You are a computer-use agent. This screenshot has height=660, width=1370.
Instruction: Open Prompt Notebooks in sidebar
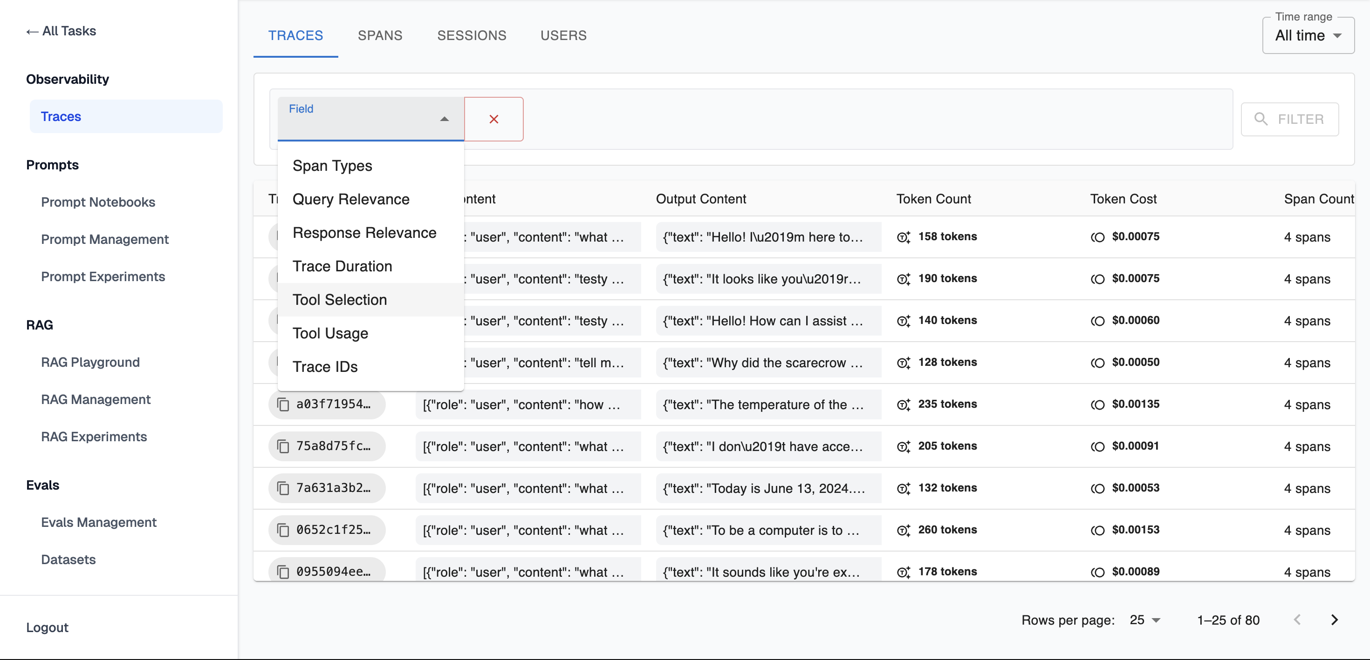click(98, 202)
